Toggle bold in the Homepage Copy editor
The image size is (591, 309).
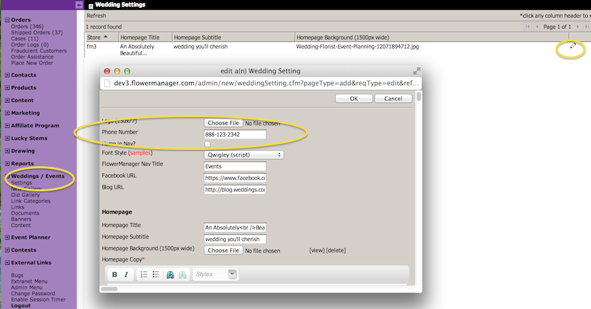click(115, 274)
